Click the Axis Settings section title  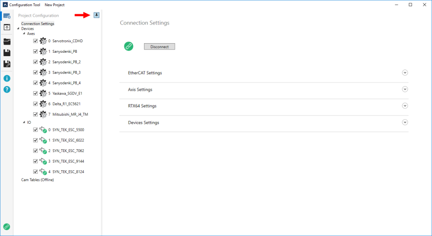pos(140,90)
